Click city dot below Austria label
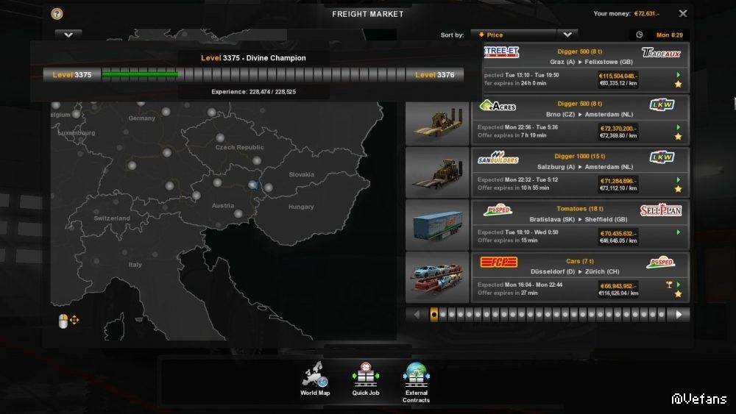Viewport: 736px width, 414px height. (x=238, y=214)
